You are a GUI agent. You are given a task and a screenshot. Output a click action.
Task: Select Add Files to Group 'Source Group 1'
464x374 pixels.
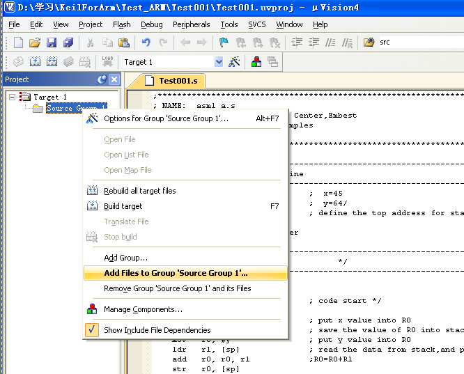176,273
